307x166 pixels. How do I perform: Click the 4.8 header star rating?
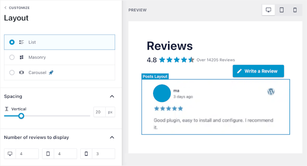(177, 60)
